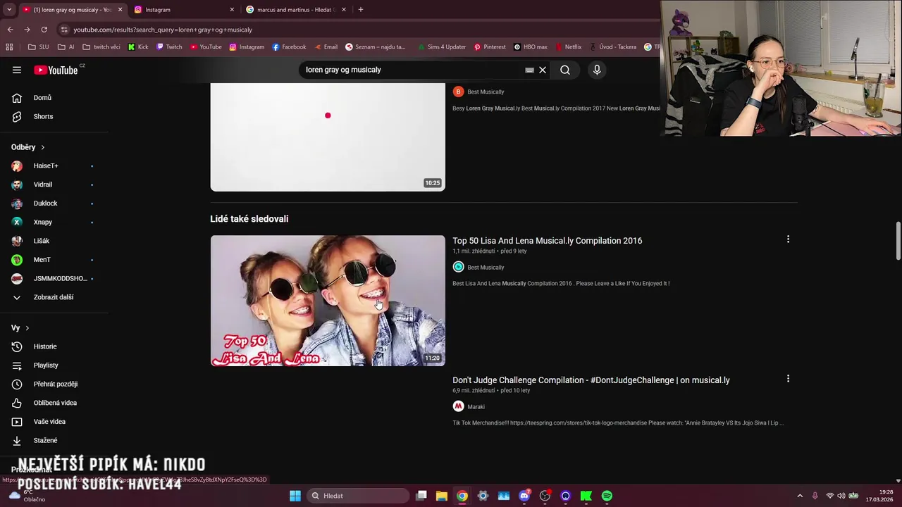The width and height of the screenshot is (902, 507).
Task: Start voice search with the microphone
Action: (x=597, y=70)
